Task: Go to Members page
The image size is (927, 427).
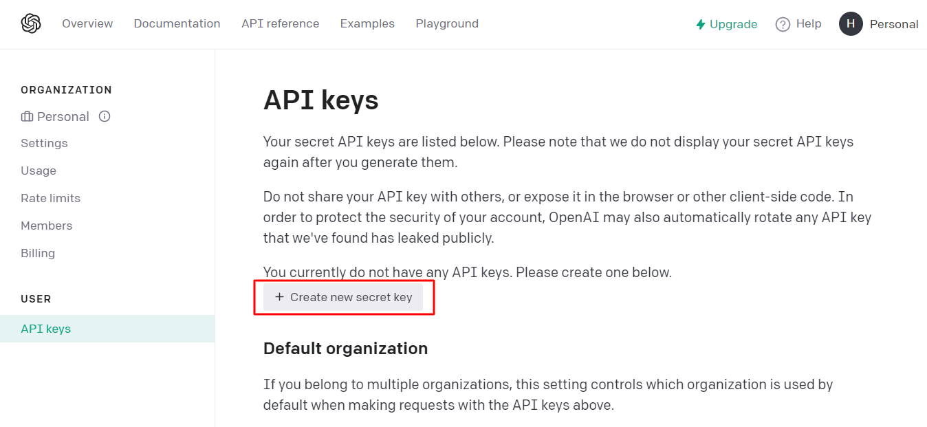Action: (x=46, y=226)
